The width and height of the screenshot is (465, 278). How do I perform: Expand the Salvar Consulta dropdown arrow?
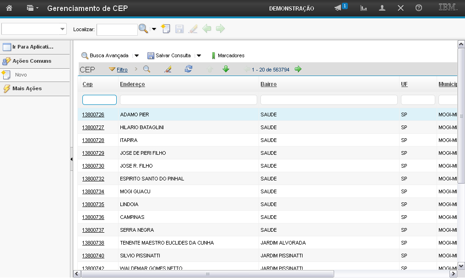pos(199,55)
